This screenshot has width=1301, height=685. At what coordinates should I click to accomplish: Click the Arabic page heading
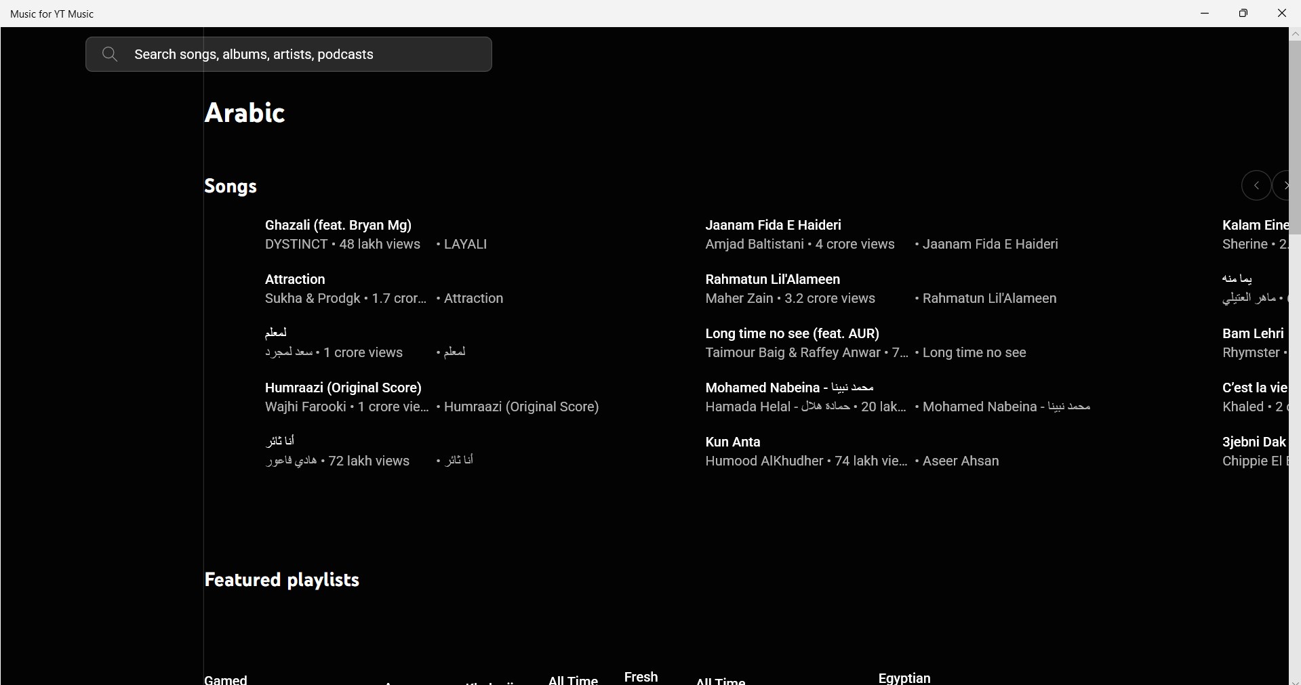(245, 112)
